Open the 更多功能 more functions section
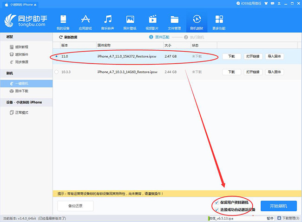302x222 pixels. tap(219, 22)
